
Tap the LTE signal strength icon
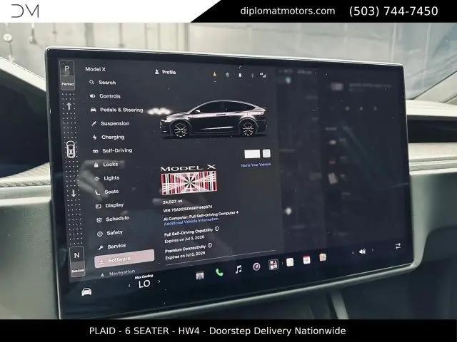pos(263,76)
